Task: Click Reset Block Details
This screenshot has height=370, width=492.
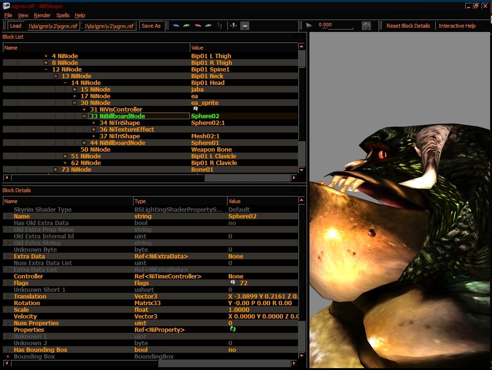Action: coord(408,26)
